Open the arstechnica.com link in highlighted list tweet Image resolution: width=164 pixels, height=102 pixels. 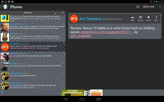[x=23, y=48]
